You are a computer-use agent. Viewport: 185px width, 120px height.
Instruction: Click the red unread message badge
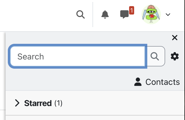(132, 10)
